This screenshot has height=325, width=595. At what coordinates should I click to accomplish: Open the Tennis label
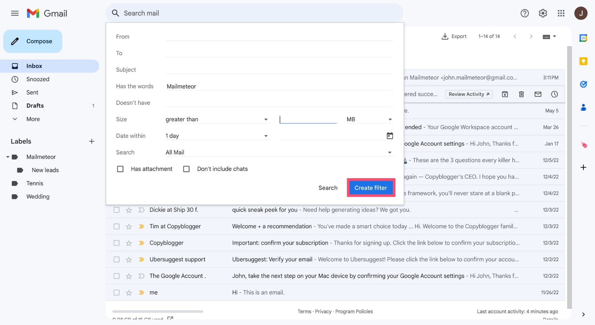point(35,183)
